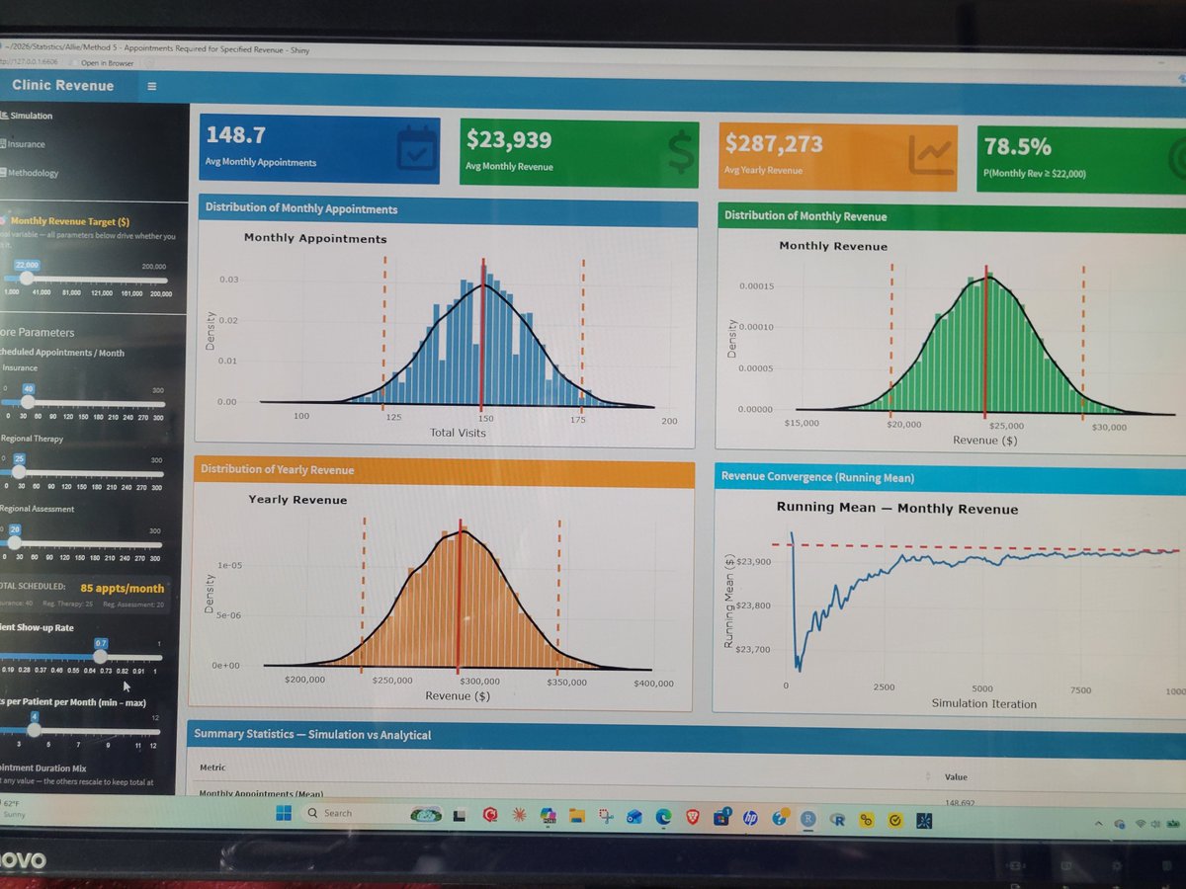The height and width of the screenshot is (889, 1186).
Task: Click the Core Parameters section heading
Action: coord(38,332)
